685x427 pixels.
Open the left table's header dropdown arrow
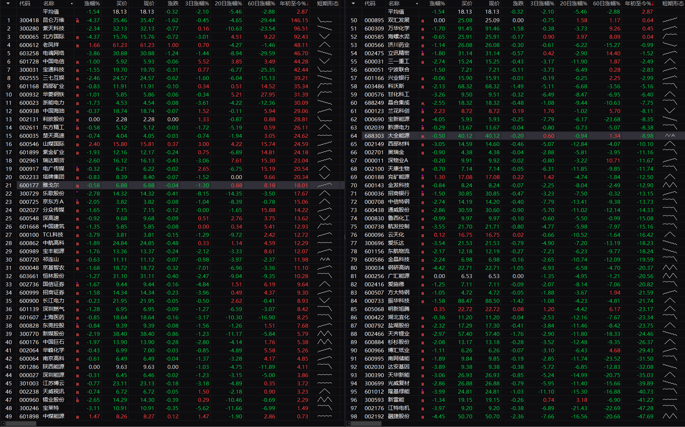[8, 4]
